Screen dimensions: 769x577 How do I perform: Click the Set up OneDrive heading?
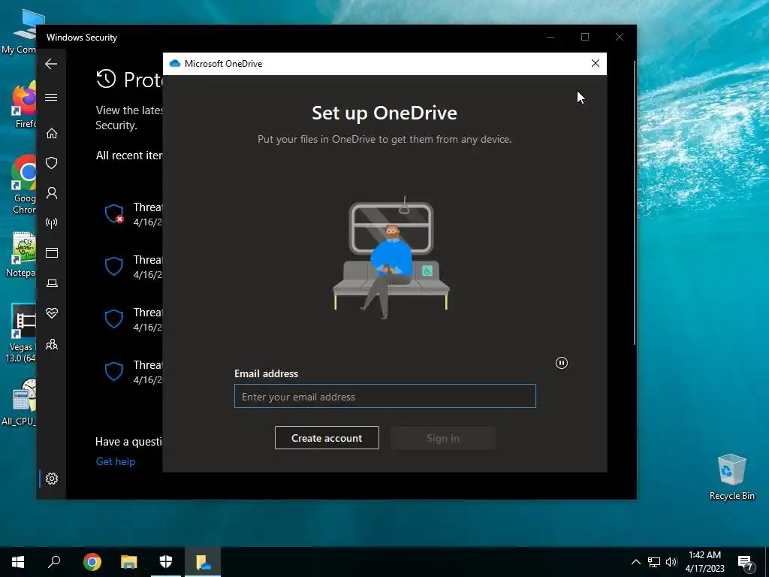click(x=384, y=113)
